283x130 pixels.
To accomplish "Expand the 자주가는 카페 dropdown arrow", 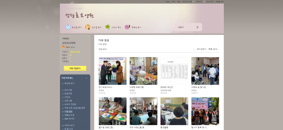I will coord(193,2).
